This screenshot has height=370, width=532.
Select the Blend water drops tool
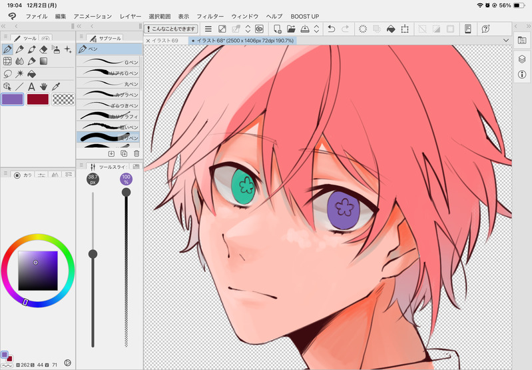20,61
